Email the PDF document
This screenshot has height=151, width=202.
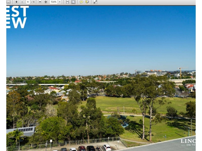(8, 2)
